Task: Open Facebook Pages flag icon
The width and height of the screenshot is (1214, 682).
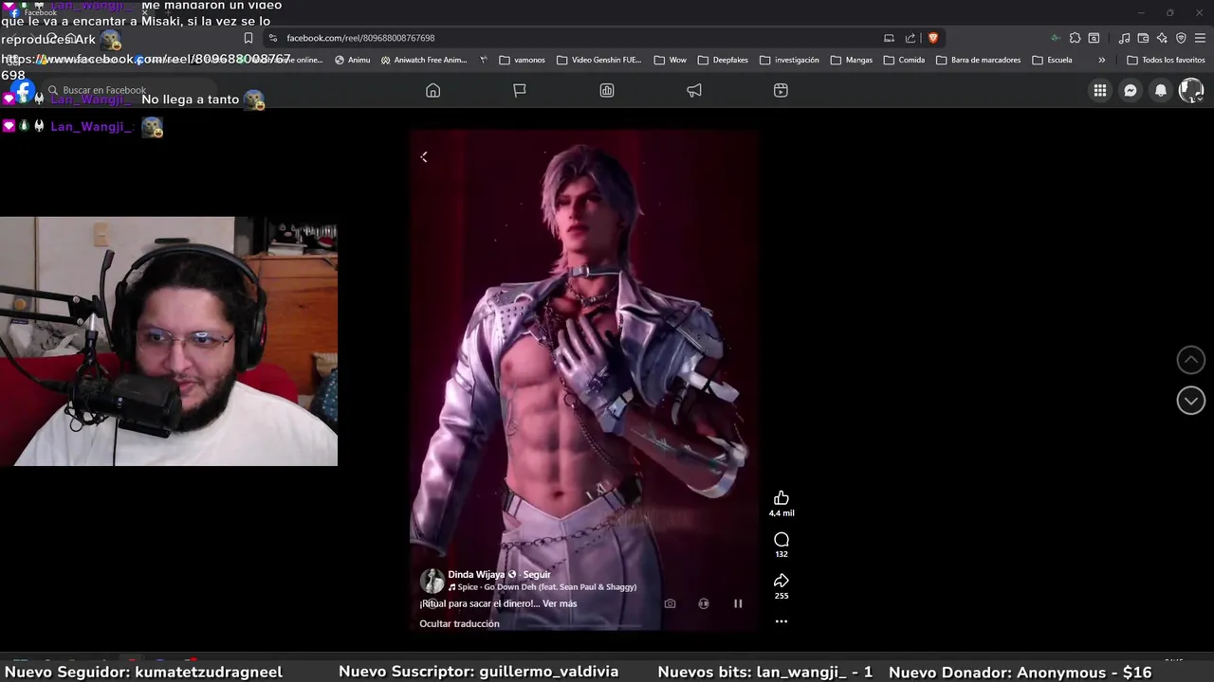Action: click(520, 90)
